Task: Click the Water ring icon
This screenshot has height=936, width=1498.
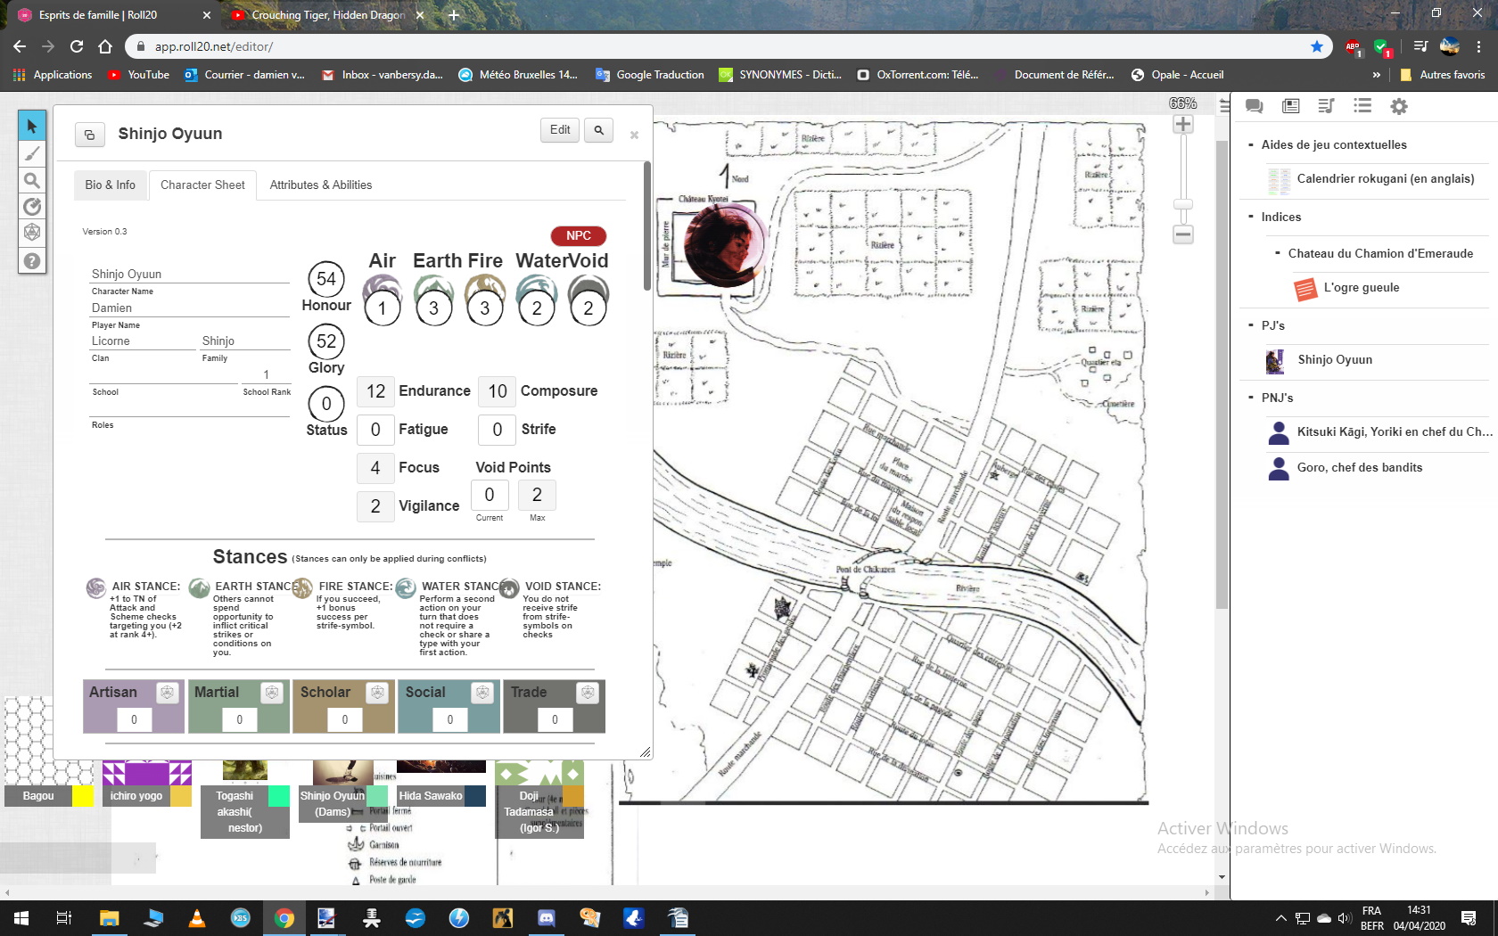Action: point(537,289)
